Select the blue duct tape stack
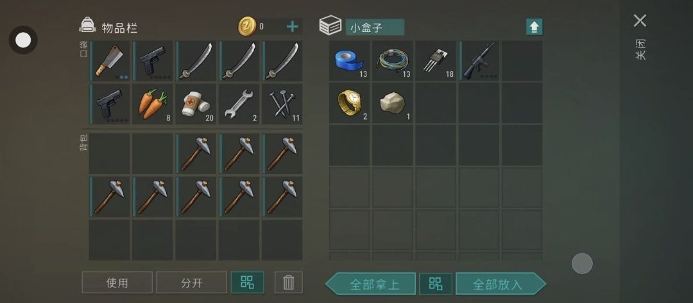Screen dimensions: 693x303 (349, 61)
